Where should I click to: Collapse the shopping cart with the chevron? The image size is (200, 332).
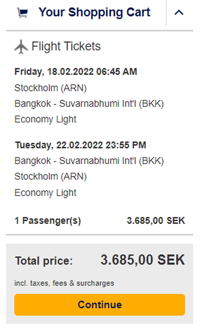(179, 12)
